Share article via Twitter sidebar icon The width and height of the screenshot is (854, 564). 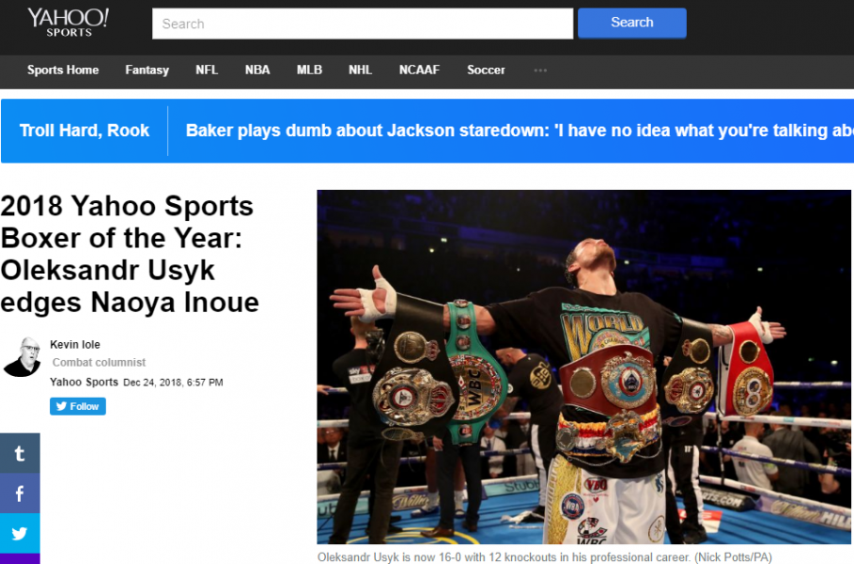pyautogui.click(x=20, y=533)
